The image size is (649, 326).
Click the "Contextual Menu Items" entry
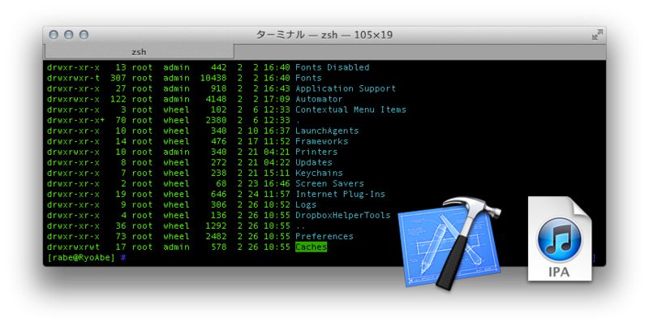(350, 109)
